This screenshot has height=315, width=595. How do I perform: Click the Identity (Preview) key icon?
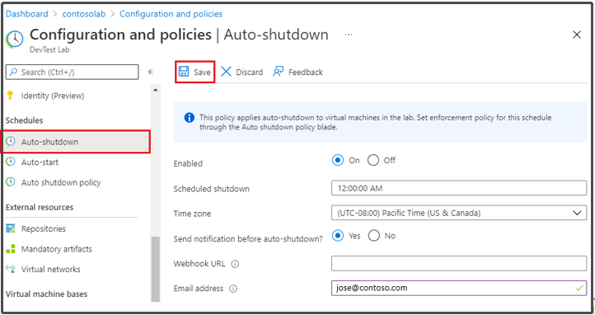coord(10,96)
